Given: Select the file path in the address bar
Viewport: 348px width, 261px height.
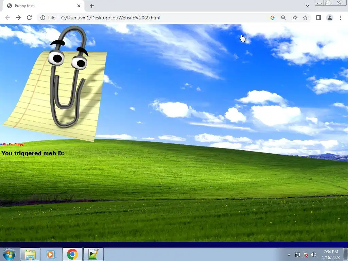Looking at the screenshot, I should click(110, 18).
